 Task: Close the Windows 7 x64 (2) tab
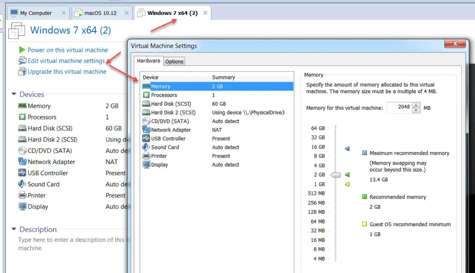pos(205,13)
